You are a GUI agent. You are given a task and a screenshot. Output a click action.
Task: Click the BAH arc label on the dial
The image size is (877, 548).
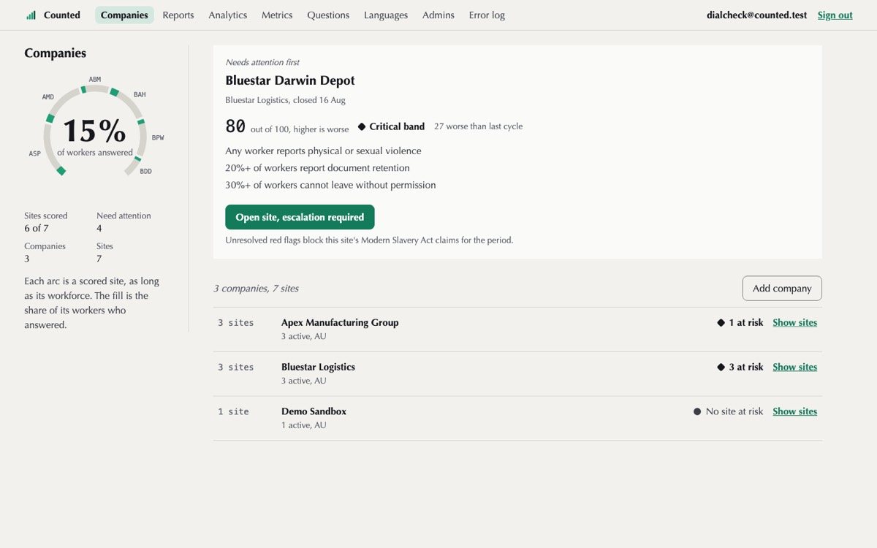[x=140, y=94]
